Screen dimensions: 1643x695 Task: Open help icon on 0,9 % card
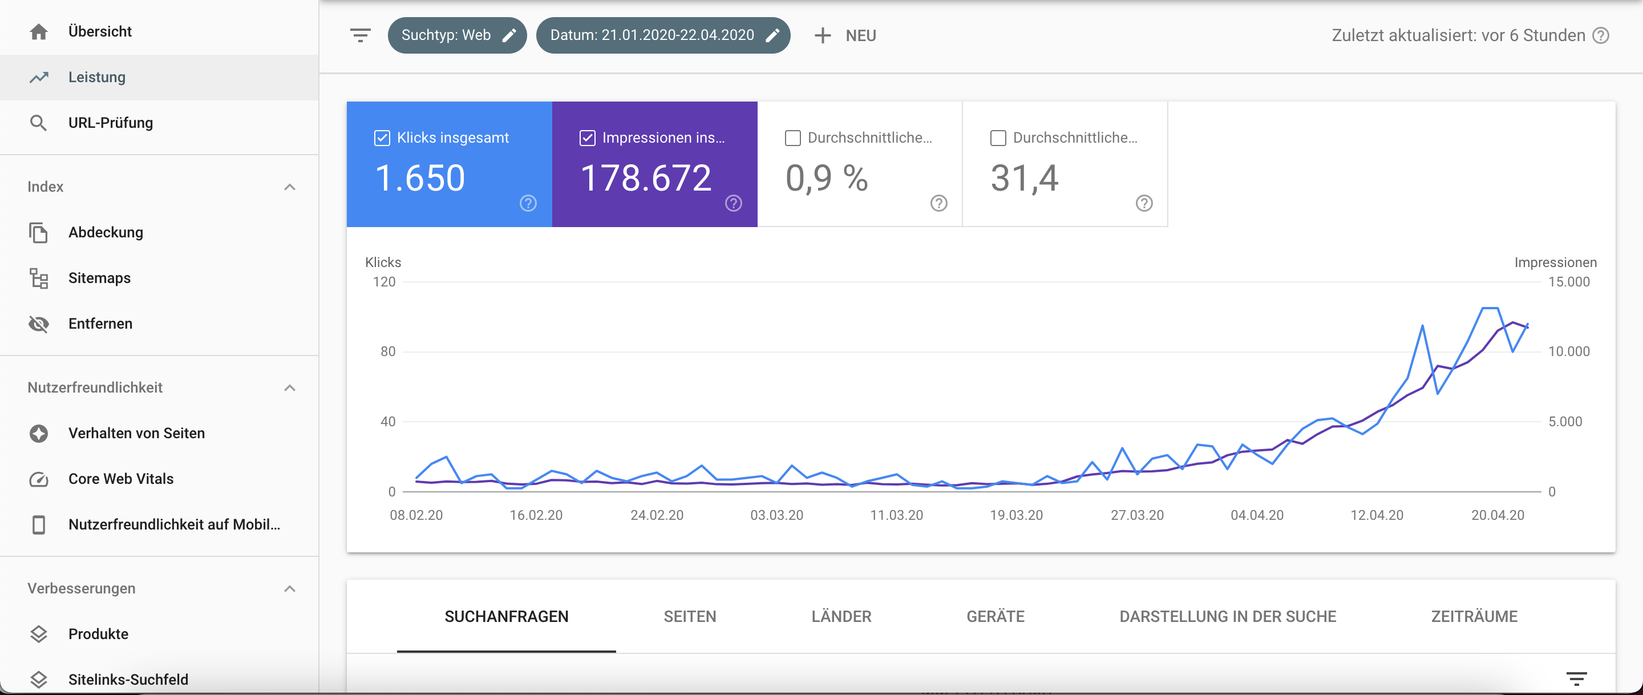939,203
